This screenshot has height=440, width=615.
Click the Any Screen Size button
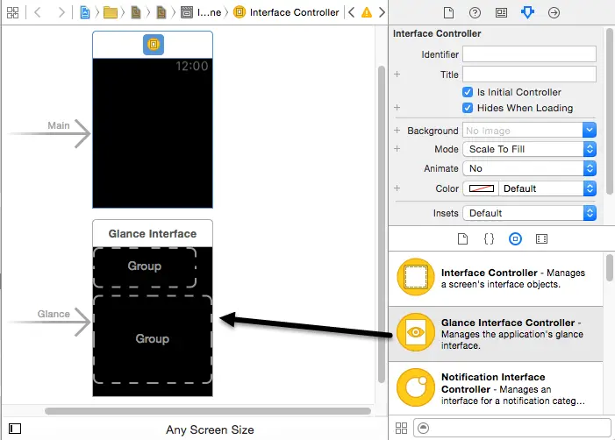(210, 429)
